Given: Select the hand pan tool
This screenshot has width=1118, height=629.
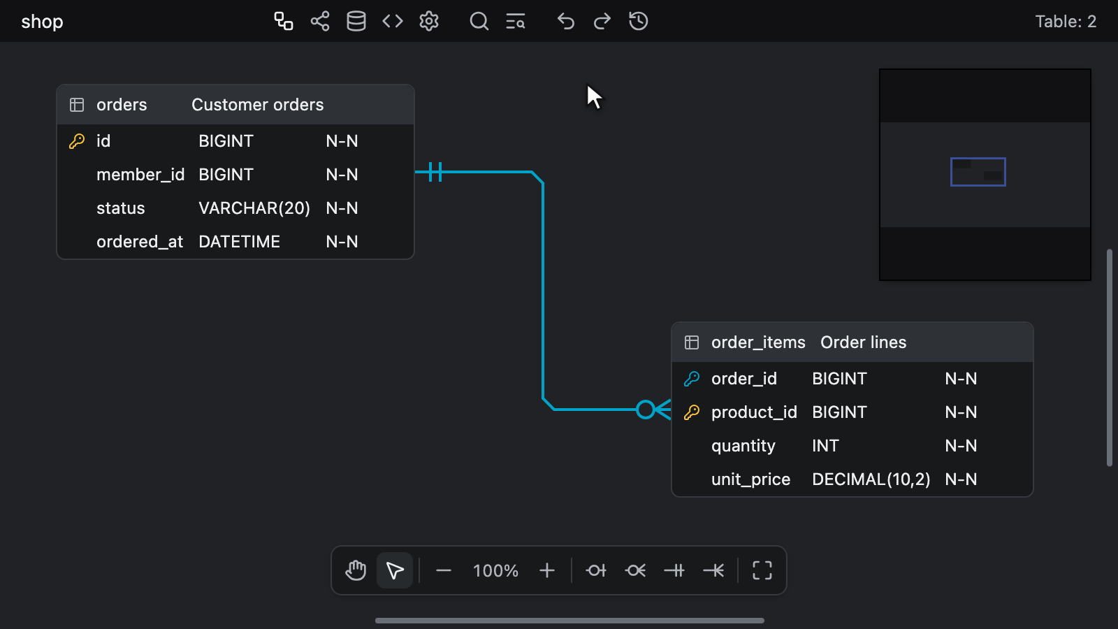Looking at the screenshot, I should [x=356, y=570].
